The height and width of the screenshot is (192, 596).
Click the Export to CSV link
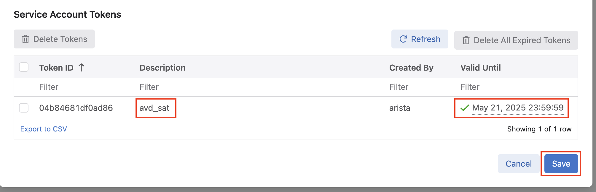(x=44, y=129)
